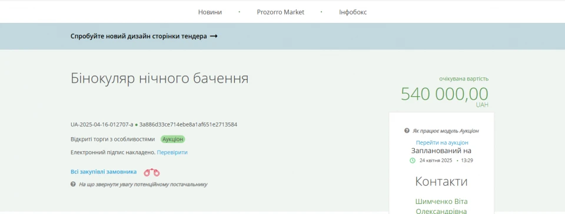The image size is (565, 214).
Task: Go to auction via Перейти на аукціон
Action: (x=442, y=142)
